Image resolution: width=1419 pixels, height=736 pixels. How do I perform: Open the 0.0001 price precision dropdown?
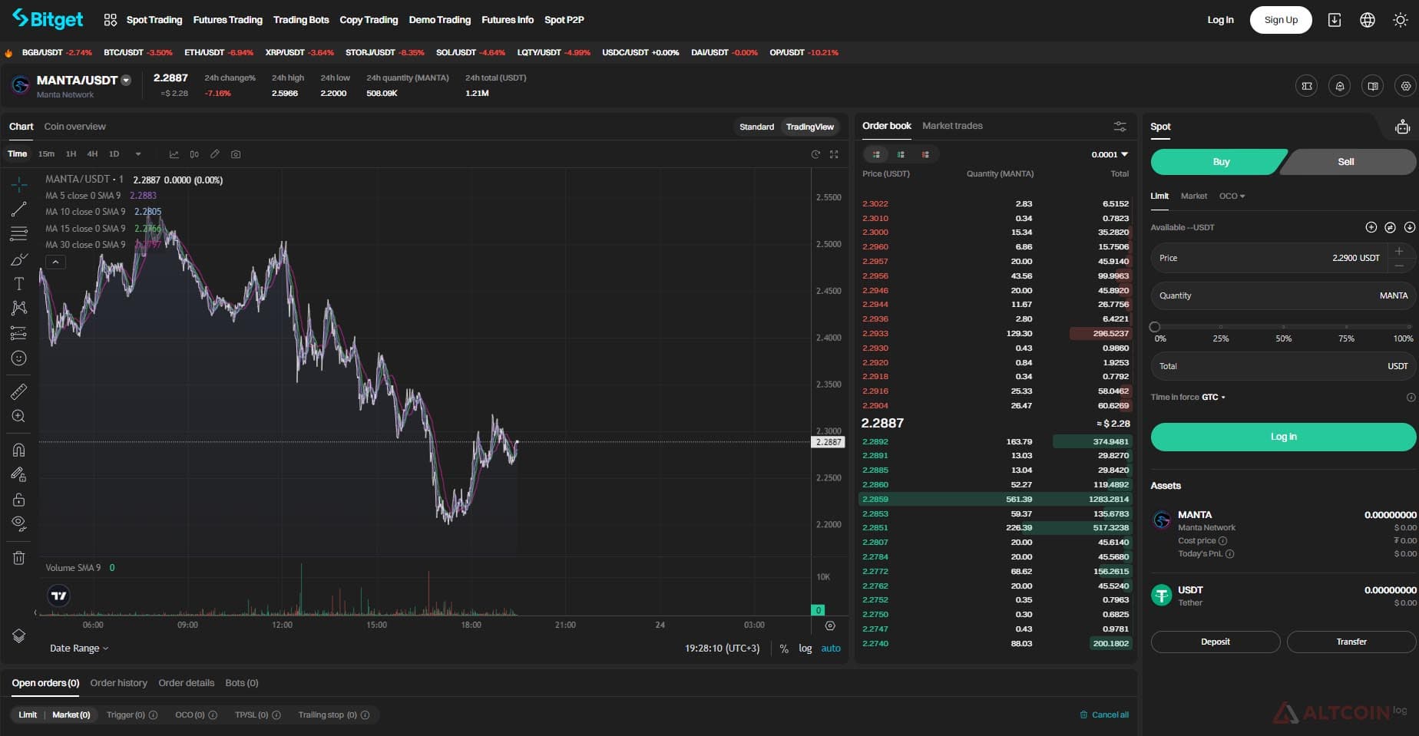pos(1110,155)
